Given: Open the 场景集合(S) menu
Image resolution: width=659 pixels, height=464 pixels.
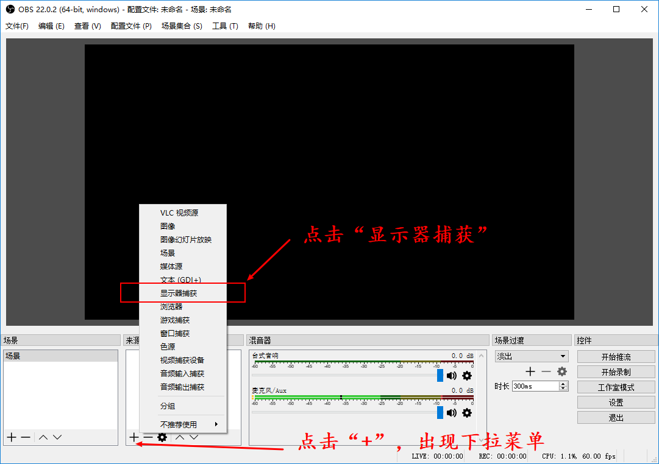Looking at the screenshot, I should (x=182, y=26).
